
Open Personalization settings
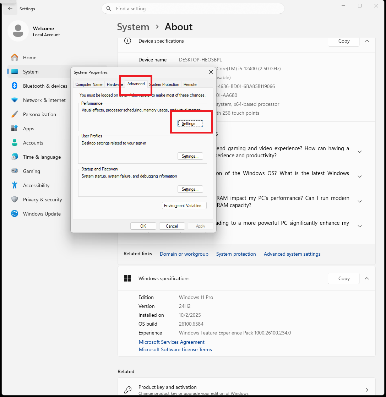click(x=39, y=114)
